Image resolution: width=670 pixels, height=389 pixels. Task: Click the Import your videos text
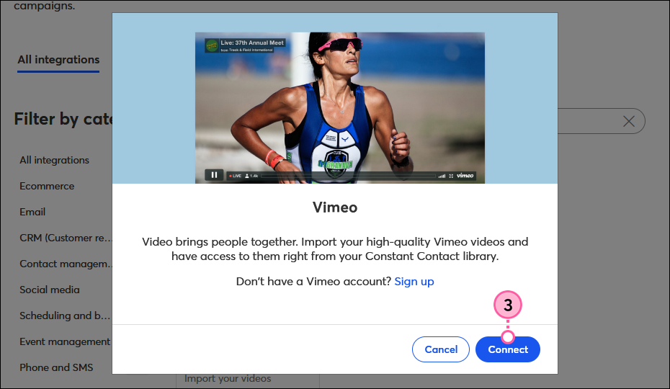[228, 379]
